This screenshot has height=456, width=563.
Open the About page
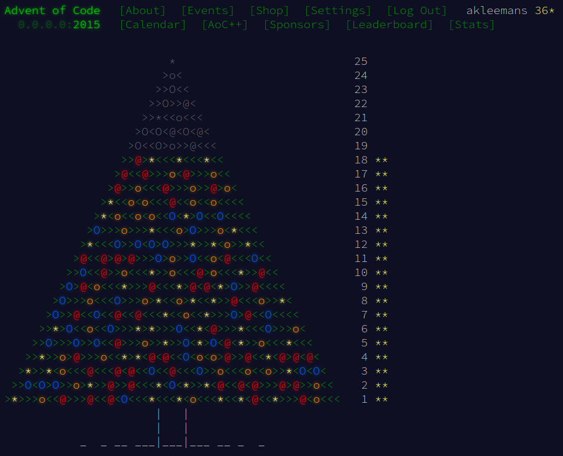click(x=143, y=11)
